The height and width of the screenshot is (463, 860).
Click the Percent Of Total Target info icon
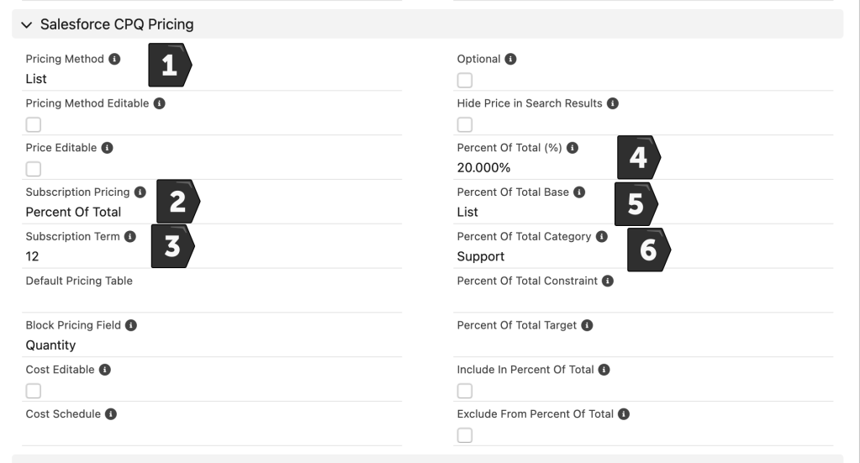[x=588, y=325]
